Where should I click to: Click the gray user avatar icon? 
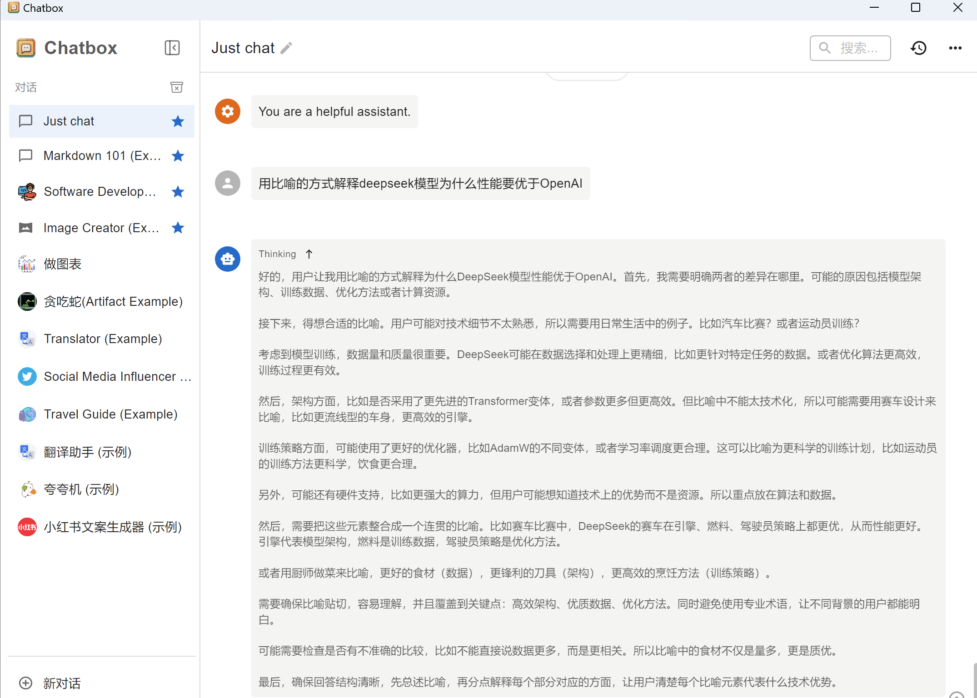227,183
